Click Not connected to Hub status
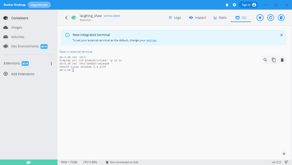The height and width of the screenshot is (165, 292). click(x=122, y=162)
